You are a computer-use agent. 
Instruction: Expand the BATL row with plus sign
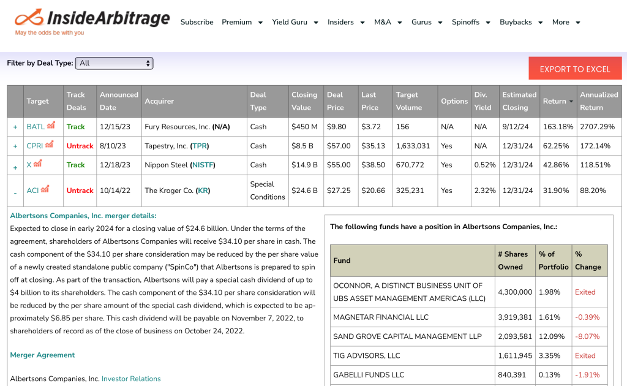coord(15,127)
